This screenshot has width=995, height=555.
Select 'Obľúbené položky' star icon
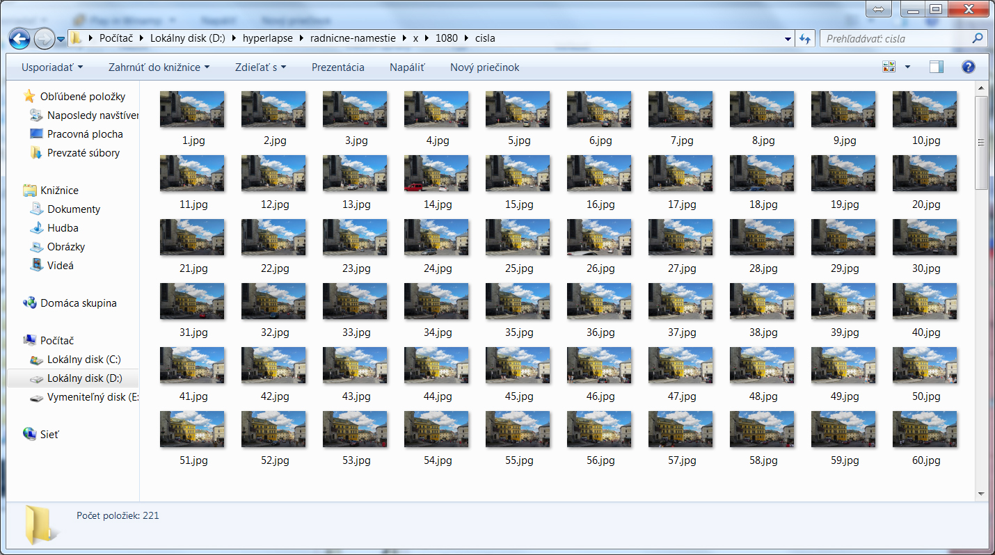pyautogui.click(x=29, y=97)
